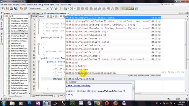This screenshot has width=189, height=106.
Task: Select MakeBlankFile.java in Projects tree
Action: point(17,83)
